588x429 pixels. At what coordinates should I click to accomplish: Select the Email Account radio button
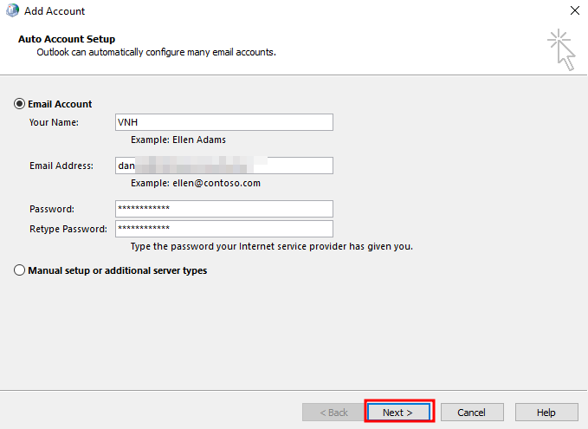tap(20, 104)
